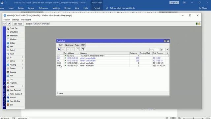
Task: Open Quick Set in WinBox sidebar
Action: click(14, 28)
